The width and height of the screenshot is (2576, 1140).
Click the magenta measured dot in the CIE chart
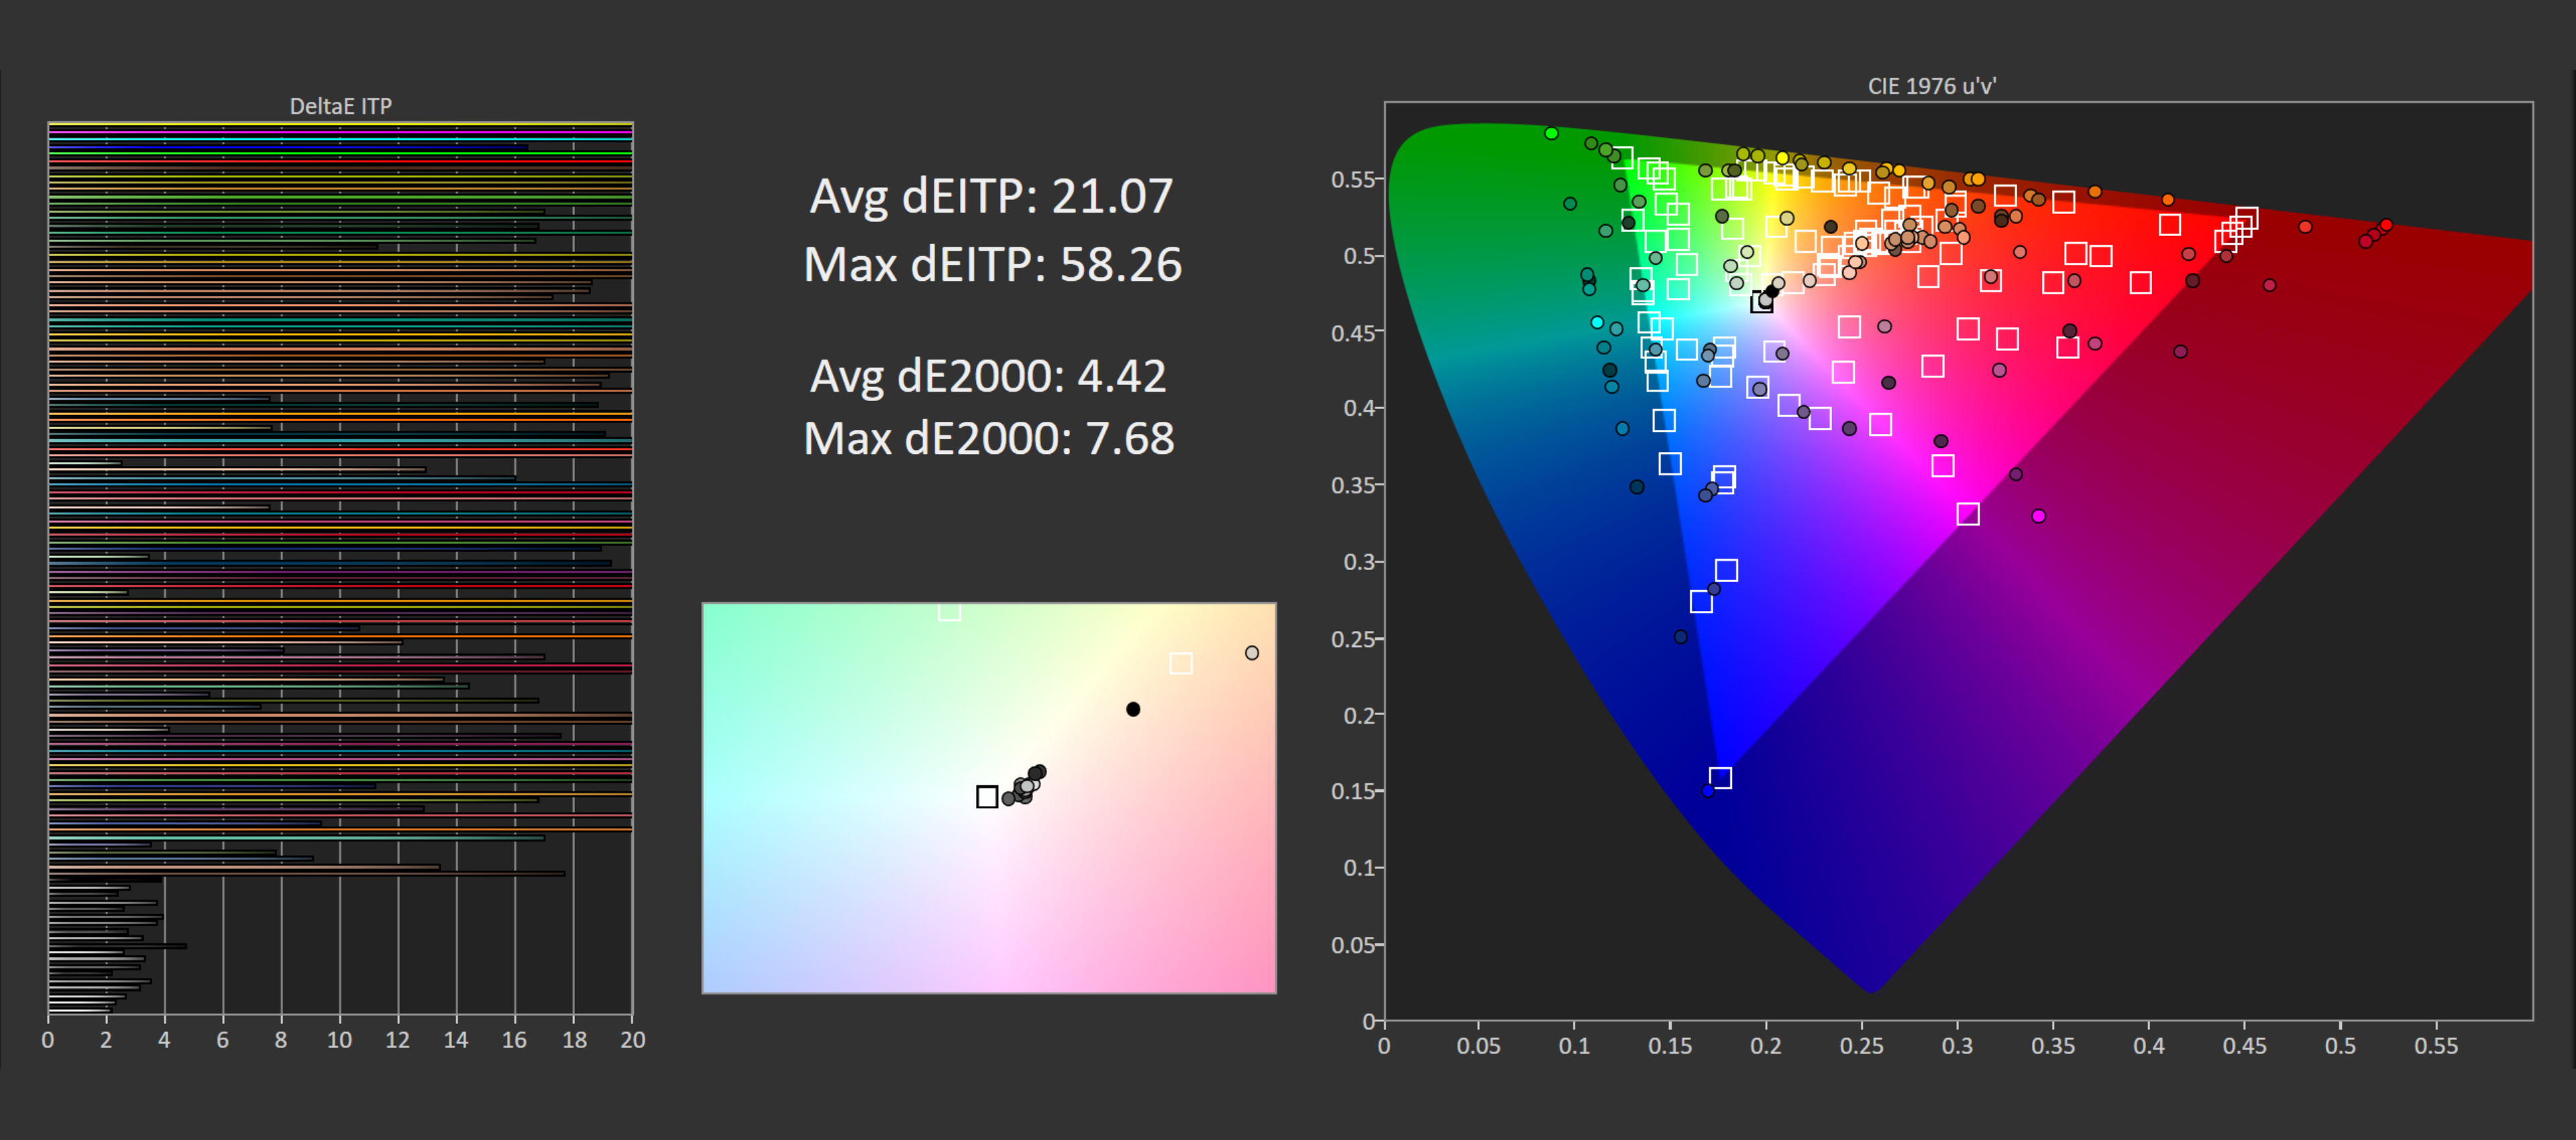coord(2038,516)
